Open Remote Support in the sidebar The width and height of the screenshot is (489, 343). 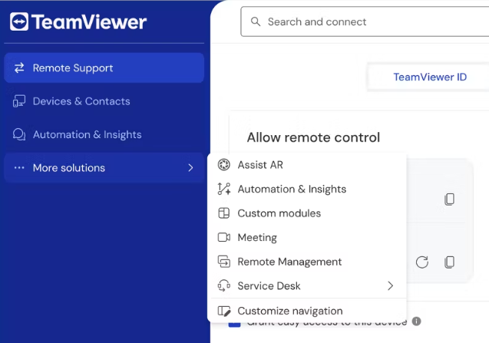104,68
